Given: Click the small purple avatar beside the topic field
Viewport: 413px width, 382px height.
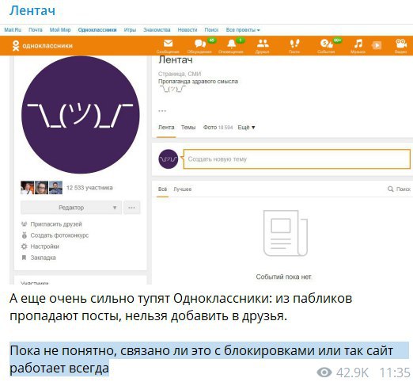Looking at the screenshot, I should point(169,159).
